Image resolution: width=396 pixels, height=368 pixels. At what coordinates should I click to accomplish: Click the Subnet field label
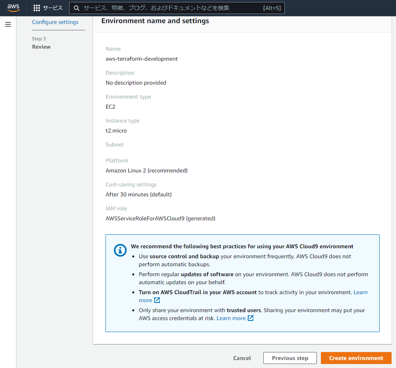(x=115, y=144)
